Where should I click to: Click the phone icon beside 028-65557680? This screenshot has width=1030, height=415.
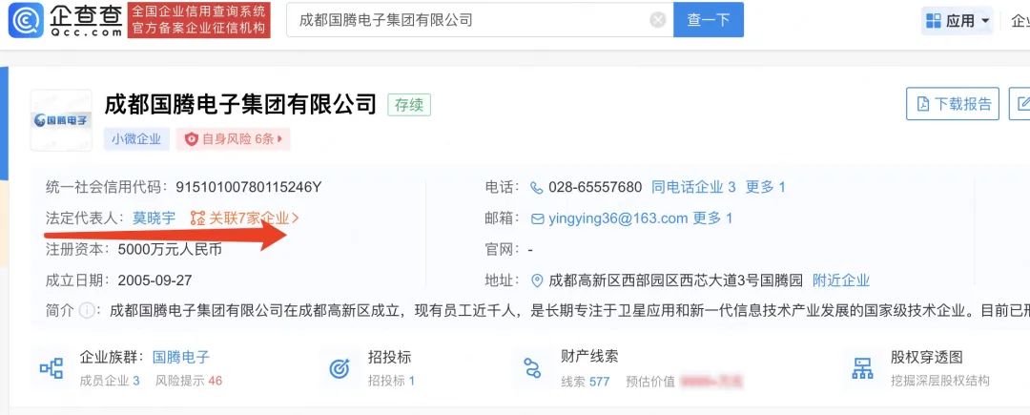[537, 187]
